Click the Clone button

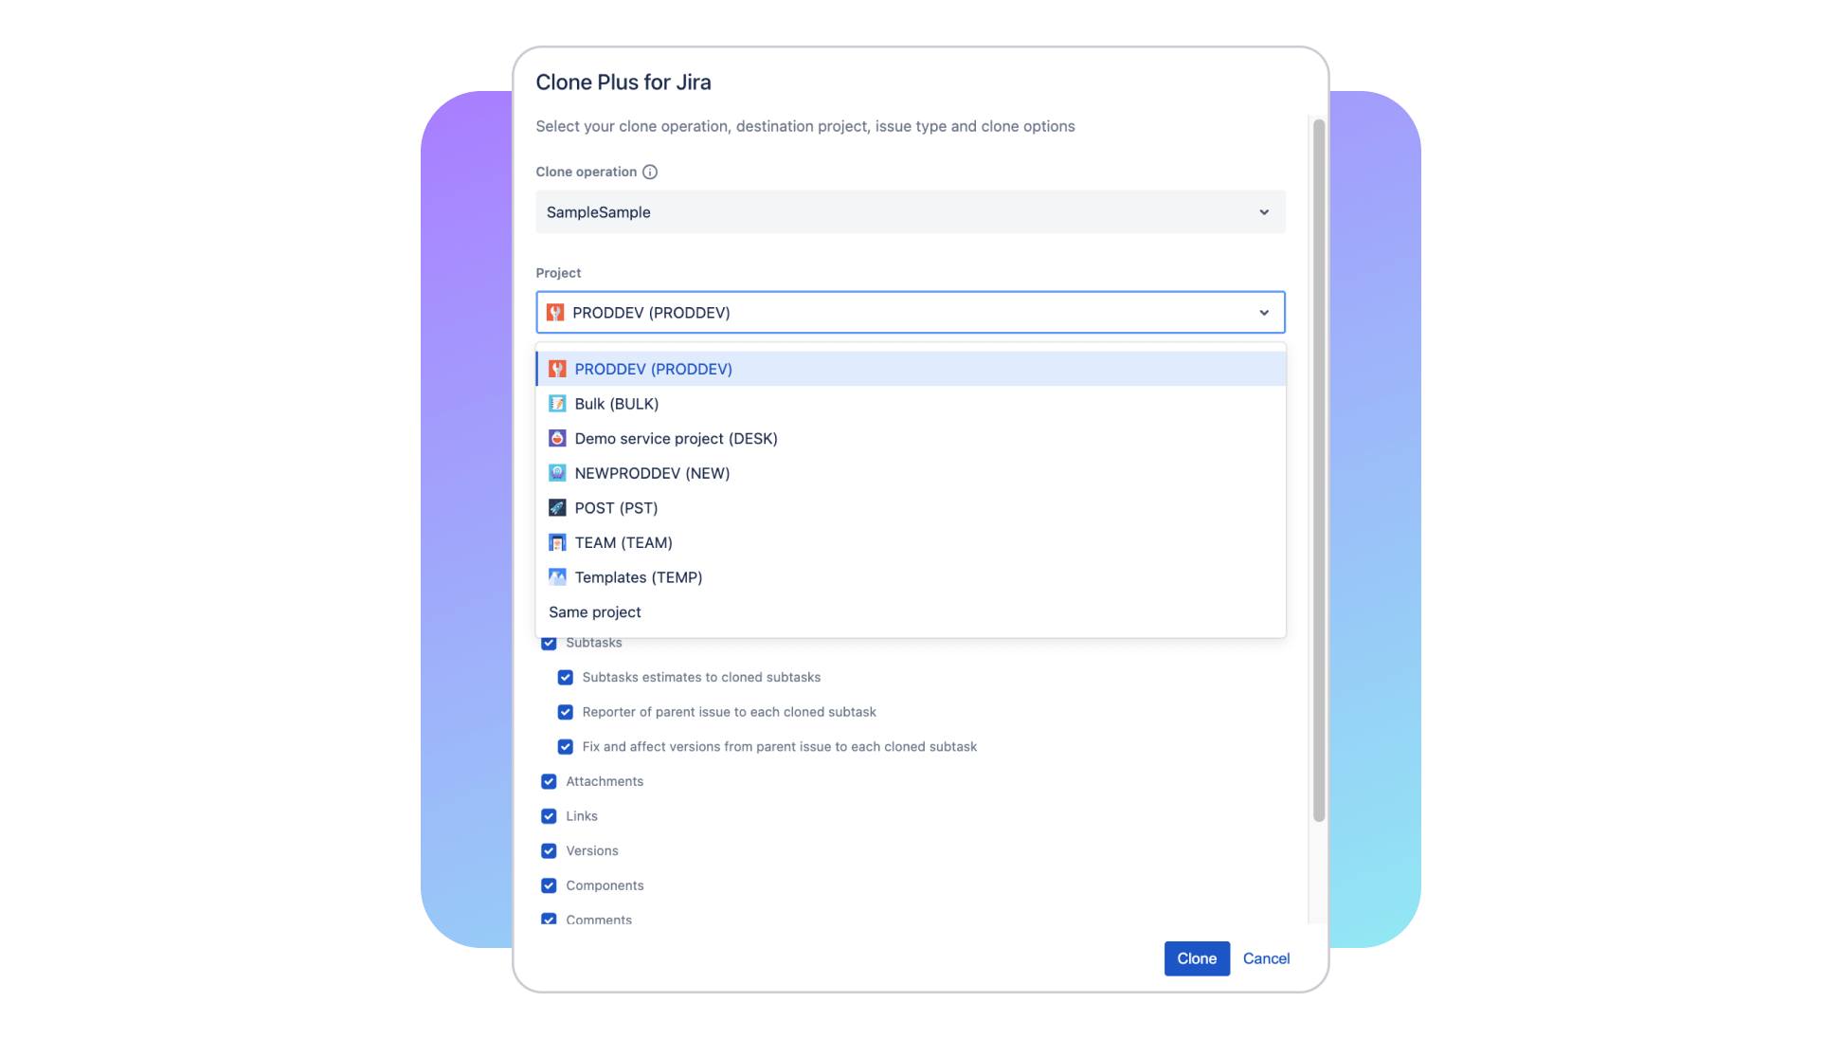click(1197, 958)
